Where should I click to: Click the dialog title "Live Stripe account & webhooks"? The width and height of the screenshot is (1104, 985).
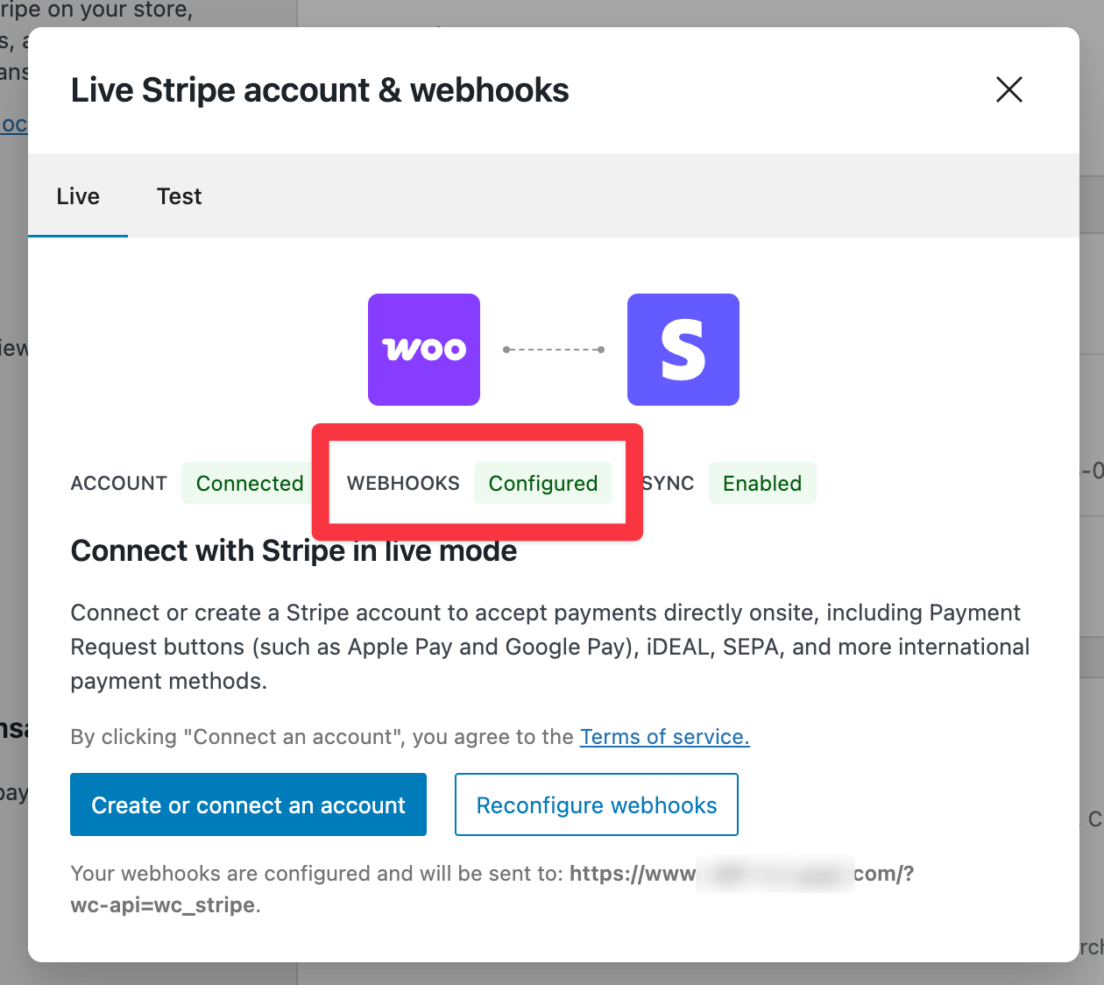point(319,89)
